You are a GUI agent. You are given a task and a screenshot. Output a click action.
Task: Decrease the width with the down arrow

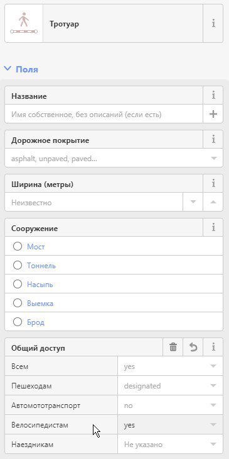point(193,202)
